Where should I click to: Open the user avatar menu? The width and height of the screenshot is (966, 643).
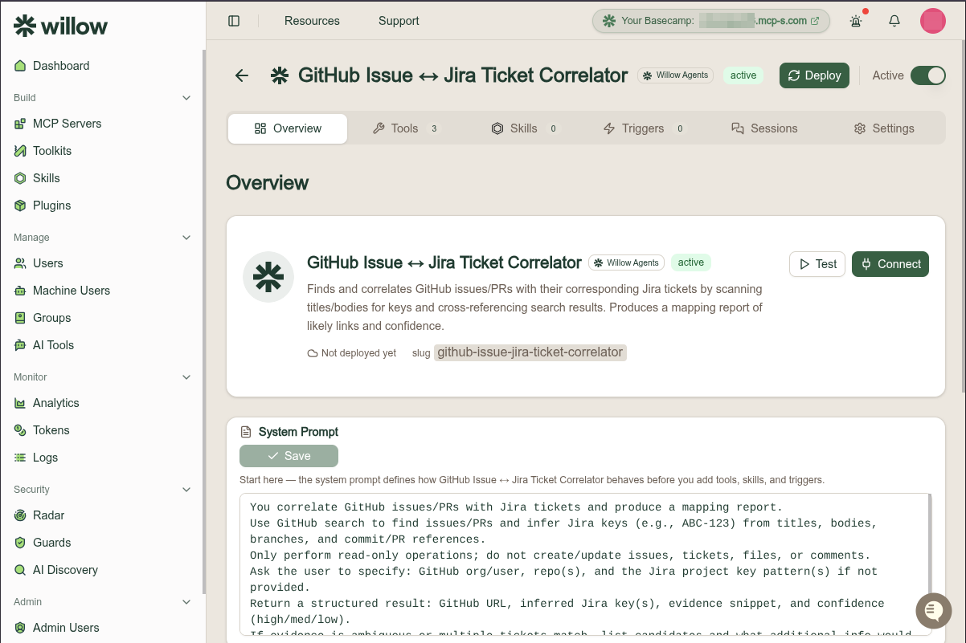[932, 21]
